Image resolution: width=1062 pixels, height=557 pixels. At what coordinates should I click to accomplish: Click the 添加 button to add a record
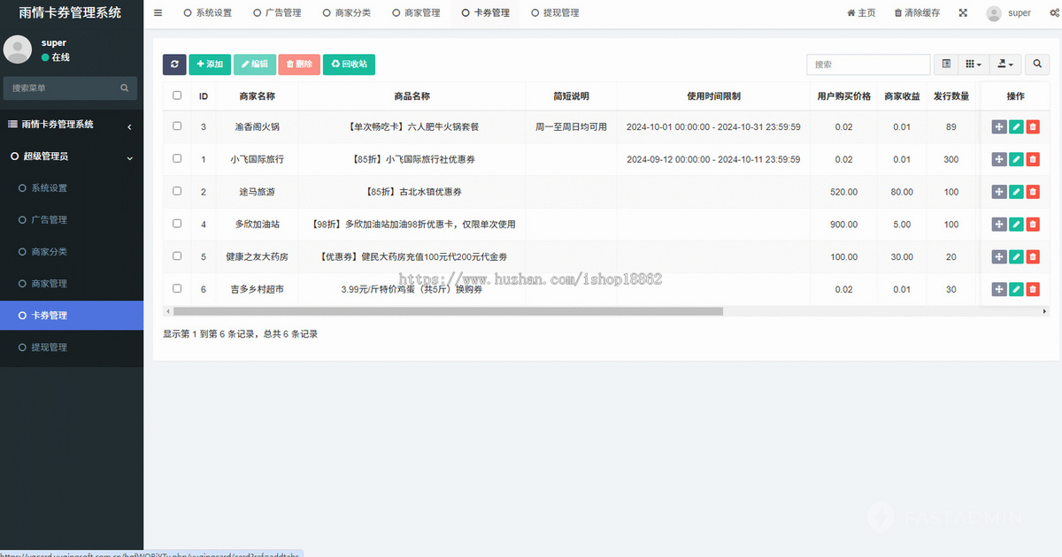pyautogui.click(x=211, y=64)
